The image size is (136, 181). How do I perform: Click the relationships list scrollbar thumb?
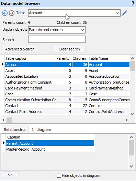(131, 148)
